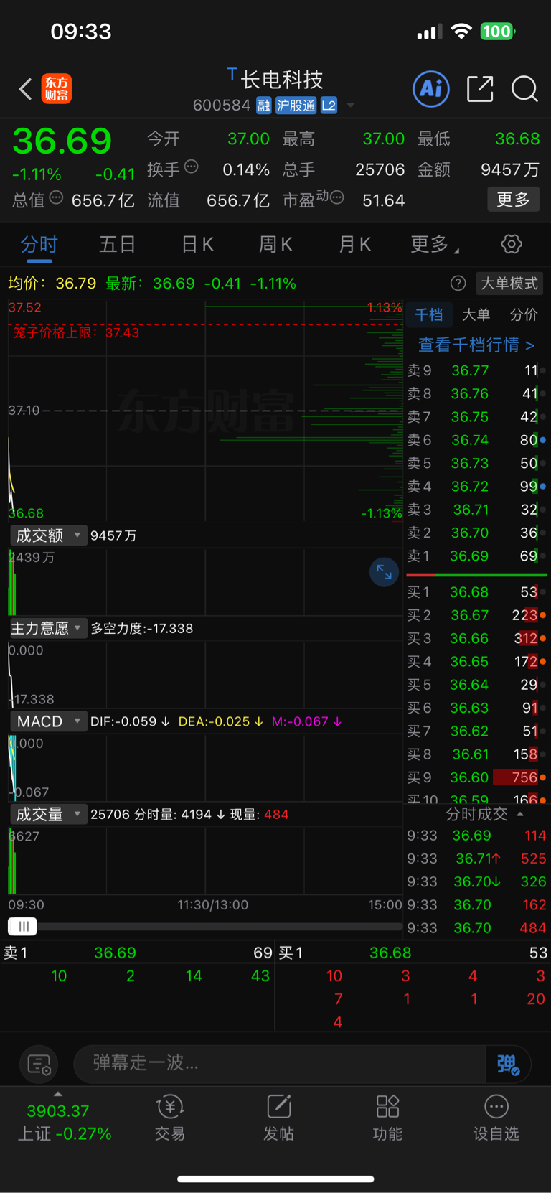Open chart settings gear icon

click(x=512, y=244)
